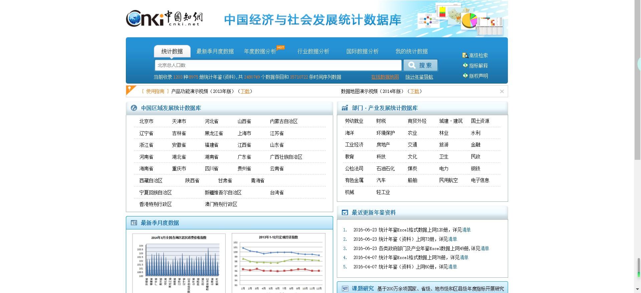The width and height of the screenshot is (641, 293).
Task: Open the 年度数据分析 tab
Action: coord(260,51)
